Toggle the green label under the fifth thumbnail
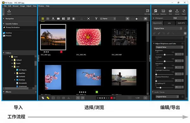Screen dimensions: 190x123 (x=97, y=92)
